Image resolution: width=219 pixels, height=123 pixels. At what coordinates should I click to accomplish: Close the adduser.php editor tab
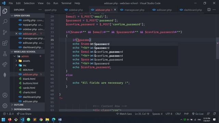click(115, 10)
